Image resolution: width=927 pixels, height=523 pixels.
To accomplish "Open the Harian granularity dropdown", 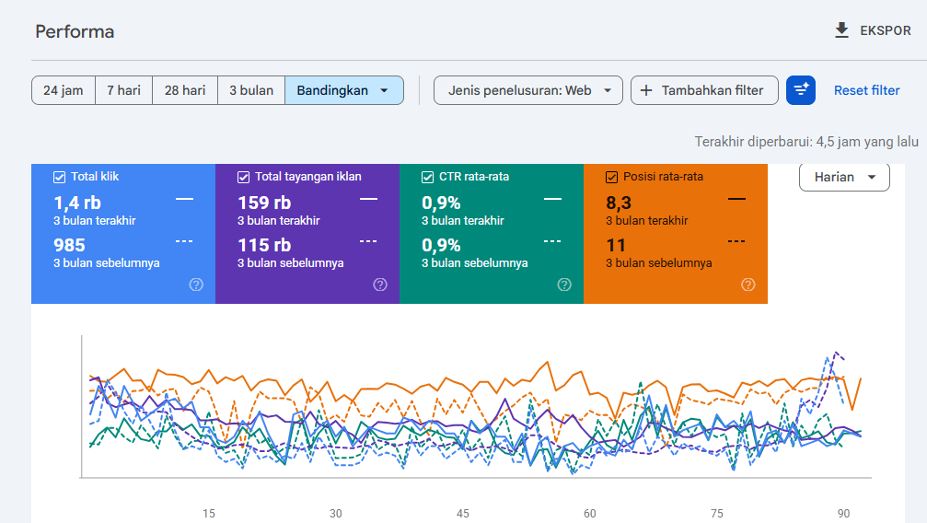I will pyautogui.click(x=844, y=177).
